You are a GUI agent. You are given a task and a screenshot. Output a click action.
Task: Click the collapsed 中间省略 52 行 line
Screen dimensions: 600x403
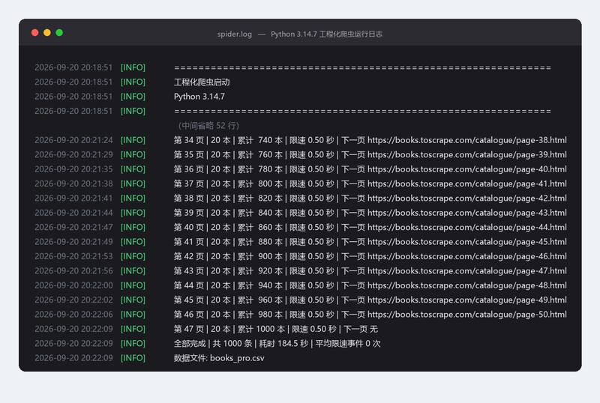coord(208,126)
